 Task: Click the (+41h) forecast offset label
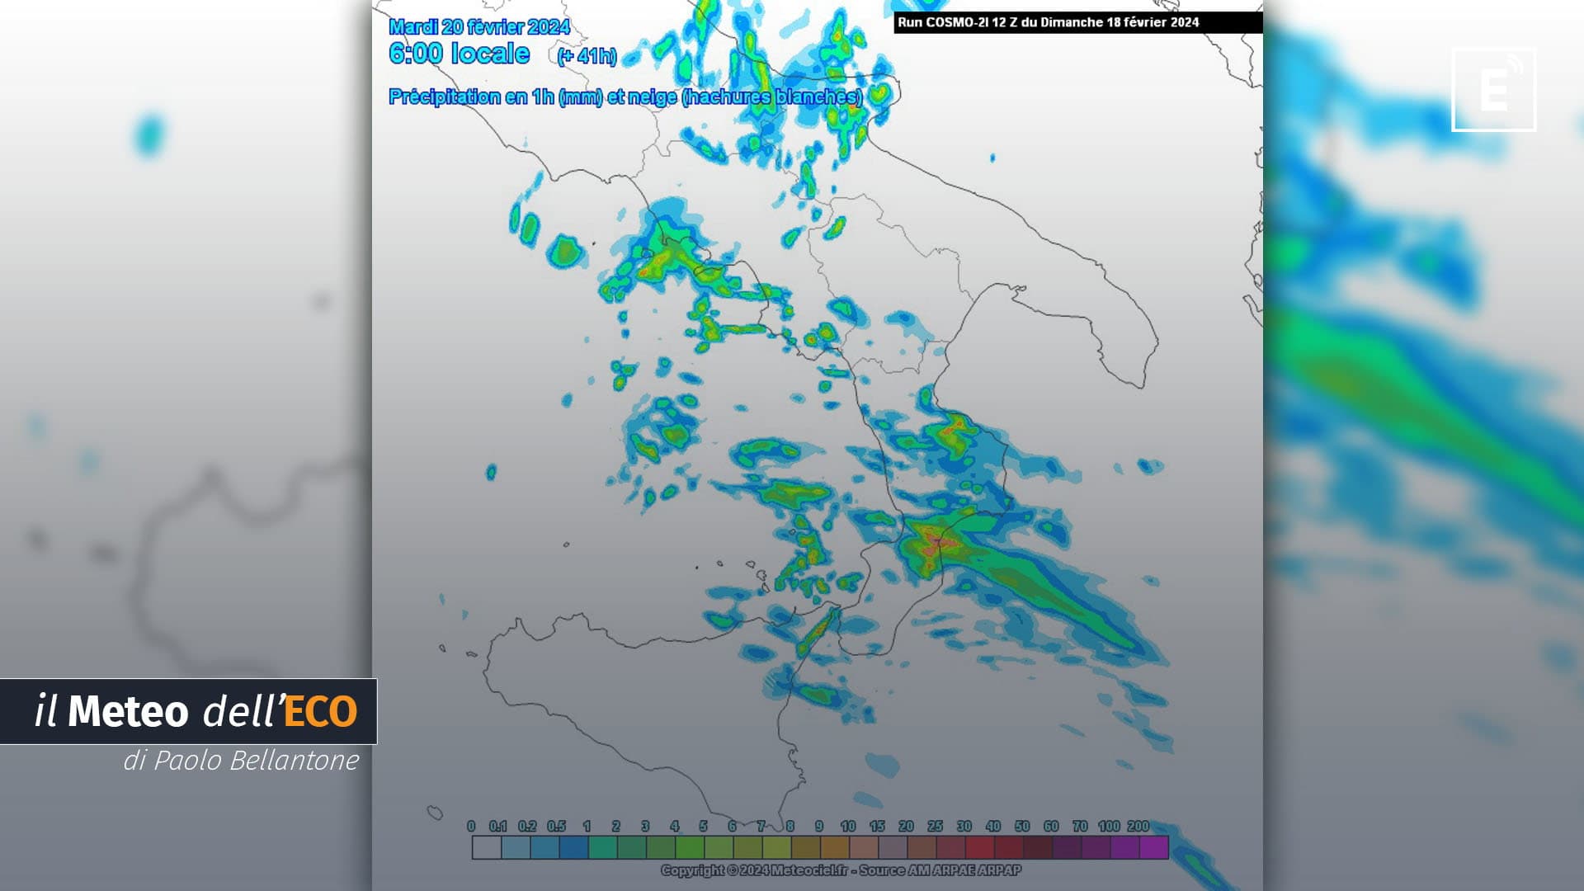pos(587,56)
